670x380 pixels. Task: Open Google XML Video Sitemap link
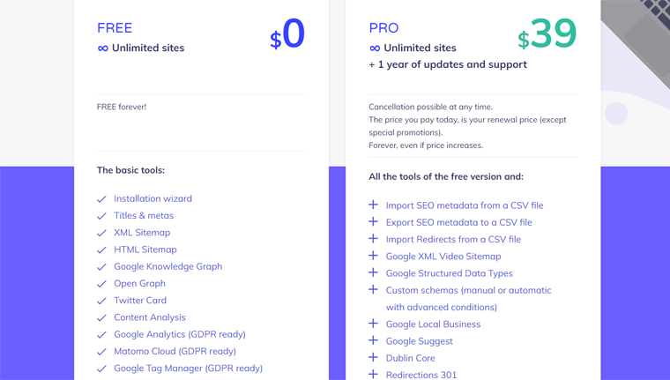click(443, 257)
